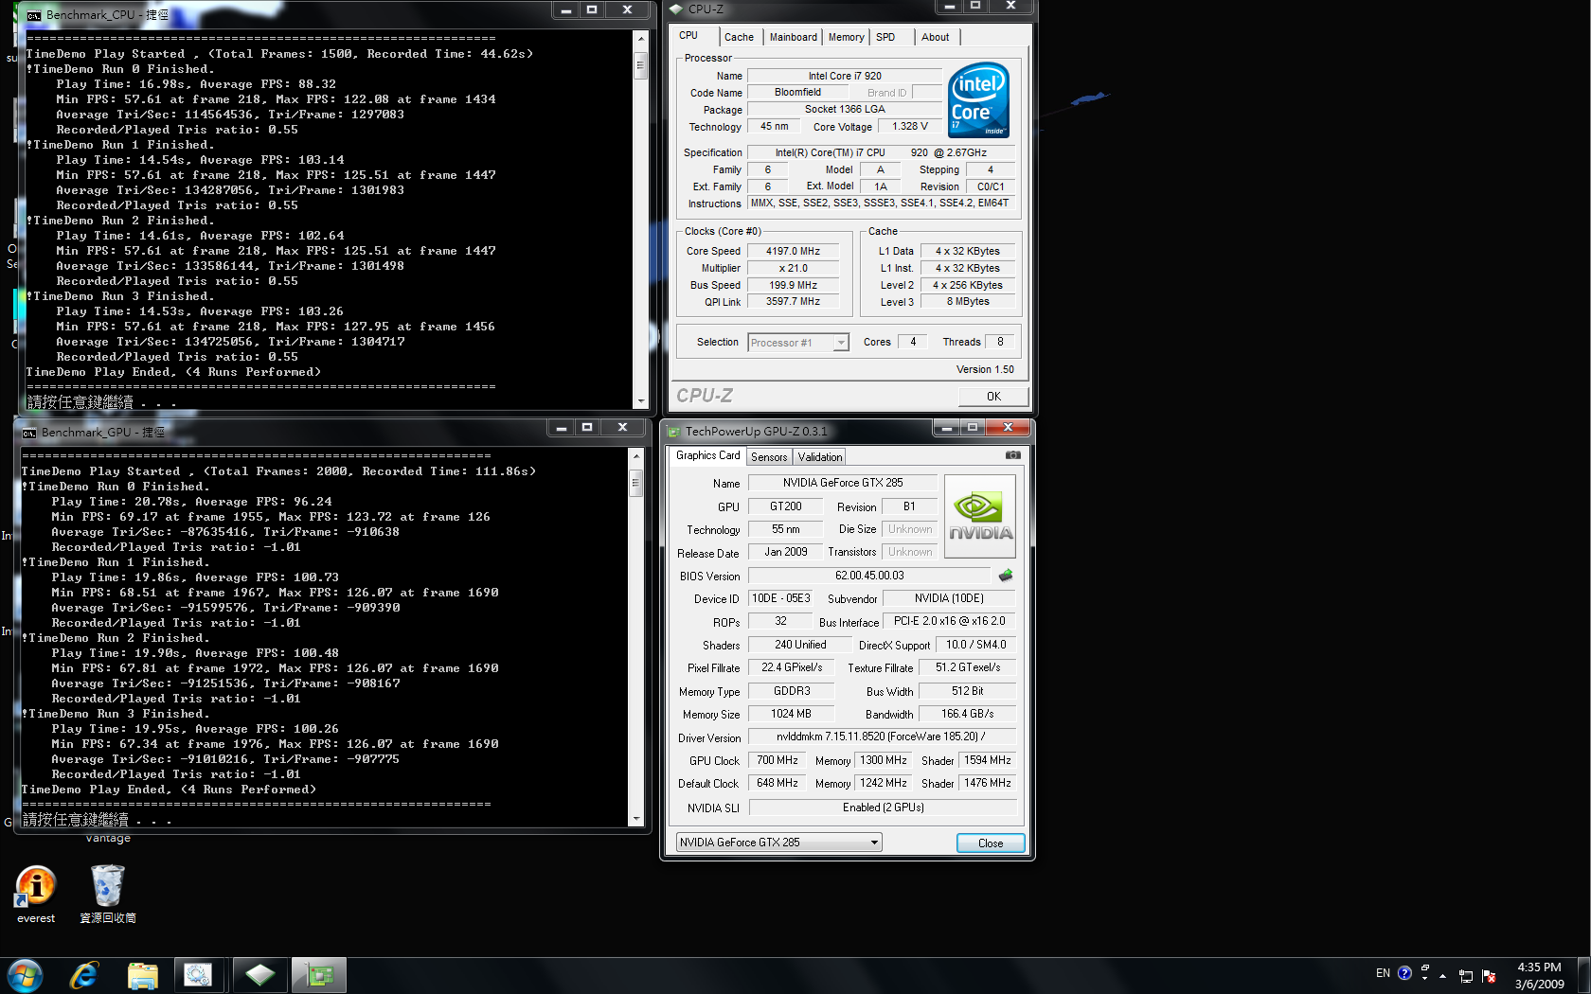
Task: Click the Core Speed 4197.0 MHz field
Action: pos(794,251)
